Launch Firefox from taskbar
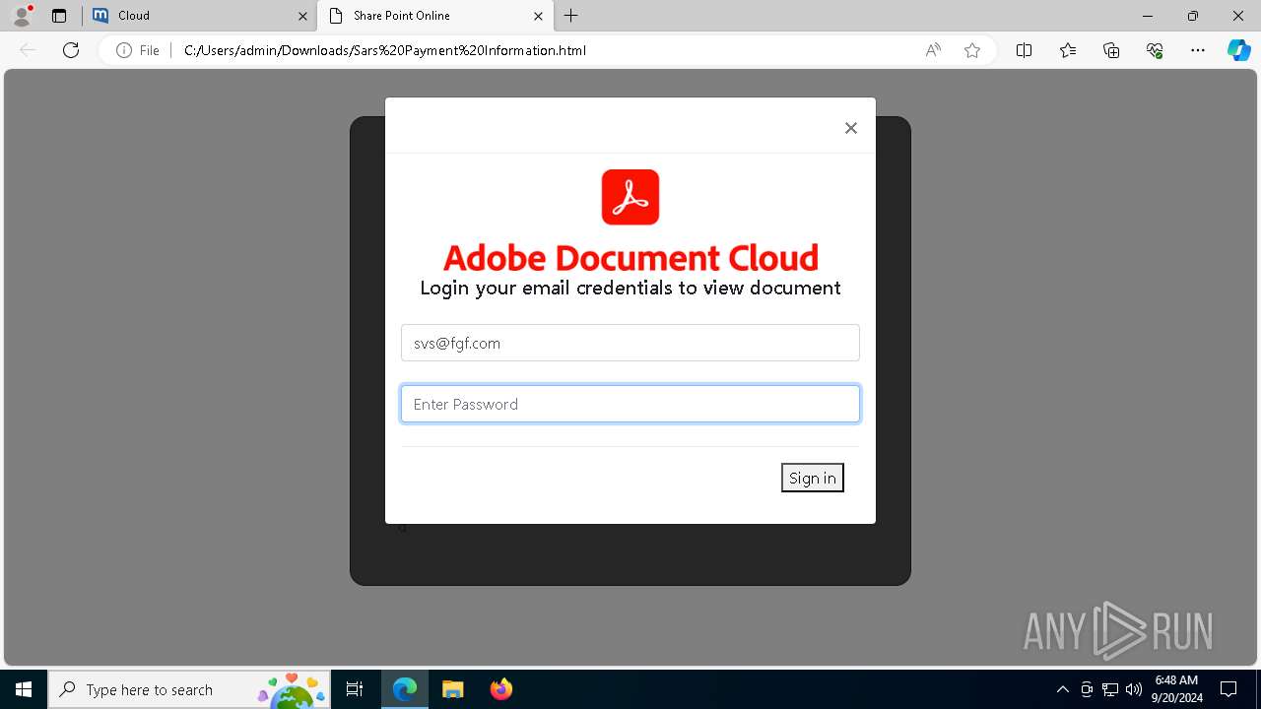The width and height of the screenshot is (1261, 709). [501, 689]
